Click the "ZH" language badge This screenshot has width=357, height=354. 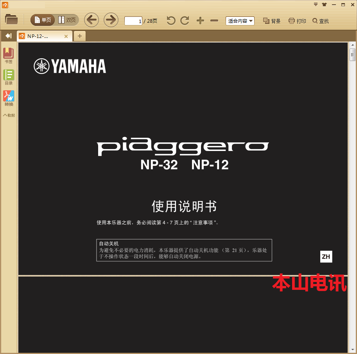coord(326,257)
